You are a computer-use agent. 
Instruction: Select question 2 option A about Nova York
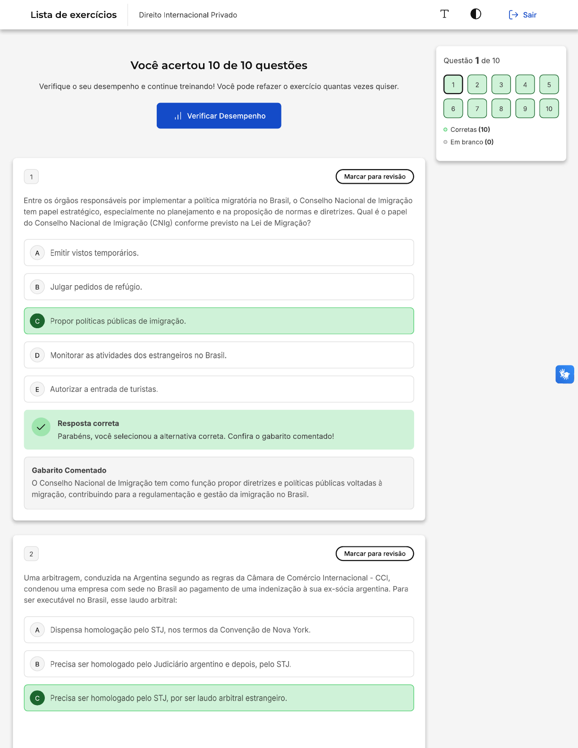(219, 629)
